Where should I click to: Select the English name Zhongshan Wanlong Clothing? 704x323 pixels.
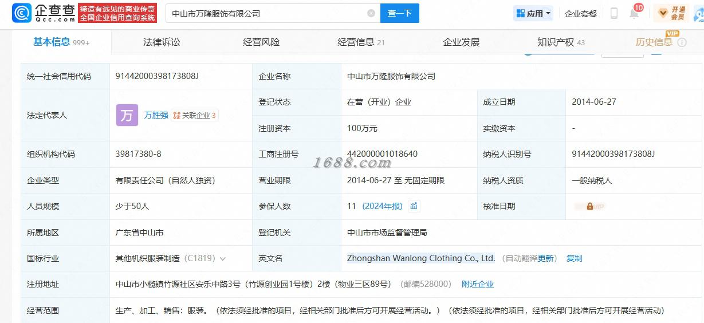421,258
